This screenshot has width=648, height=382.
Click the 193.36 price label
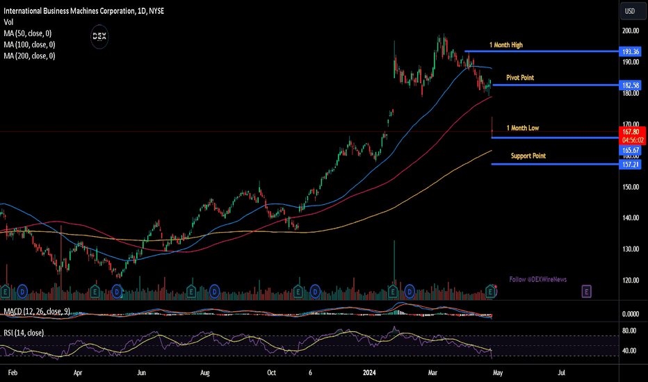631,51
